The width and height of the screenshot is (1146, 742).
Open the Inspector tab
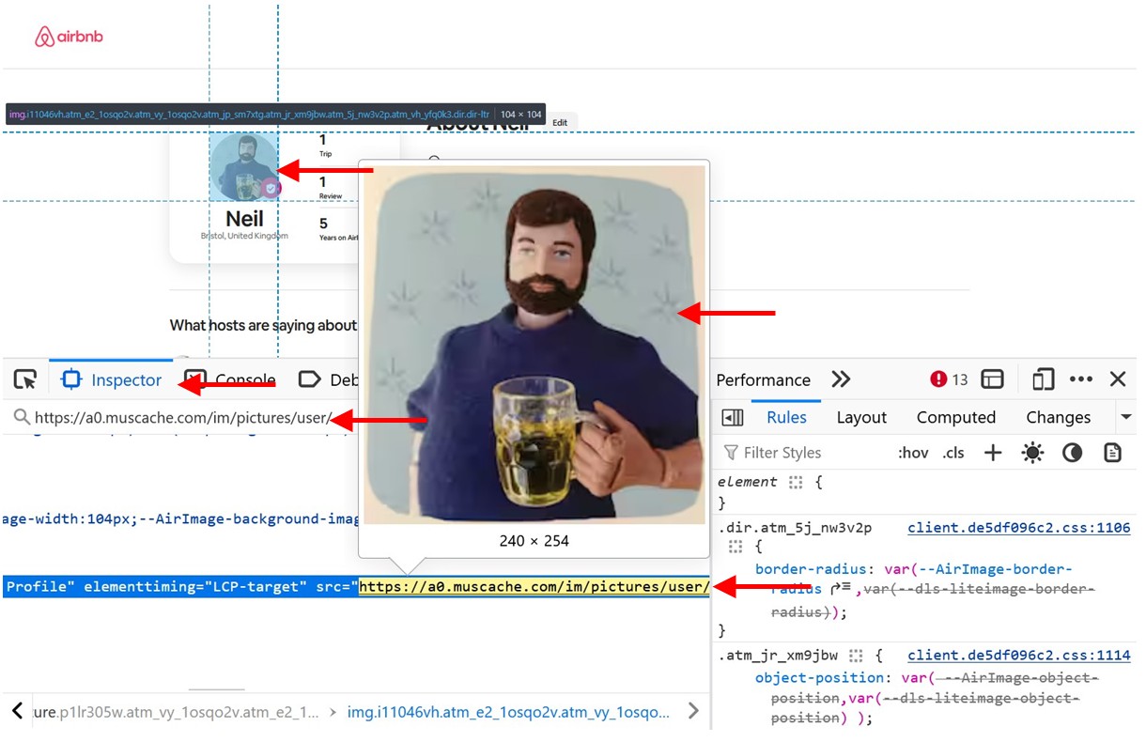pyautogui.click(x=112, y=379)
